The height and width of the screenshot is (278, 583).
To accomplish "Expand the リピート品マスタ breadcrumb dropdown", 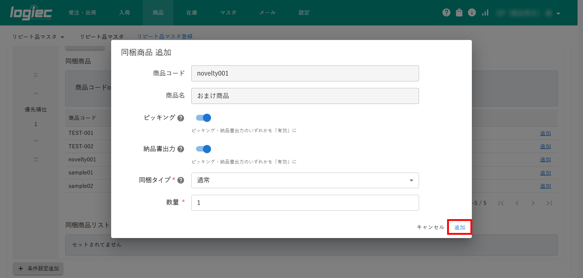I will point(62,37).
